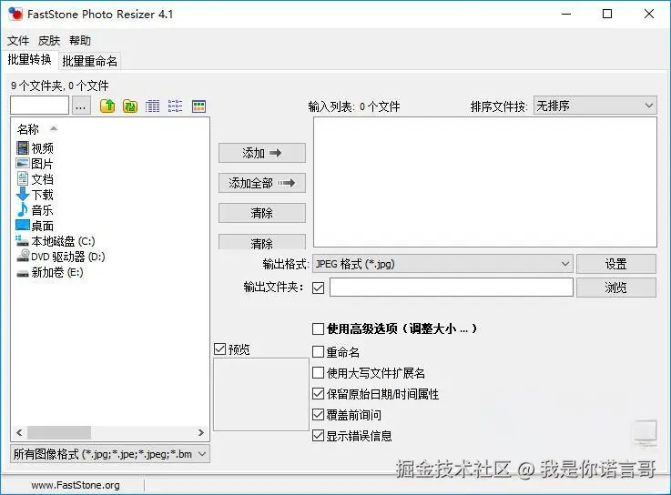The image size is (671, 495).
Task: Open the 所有图像格式 file filter dropdown
Action: 110,454
